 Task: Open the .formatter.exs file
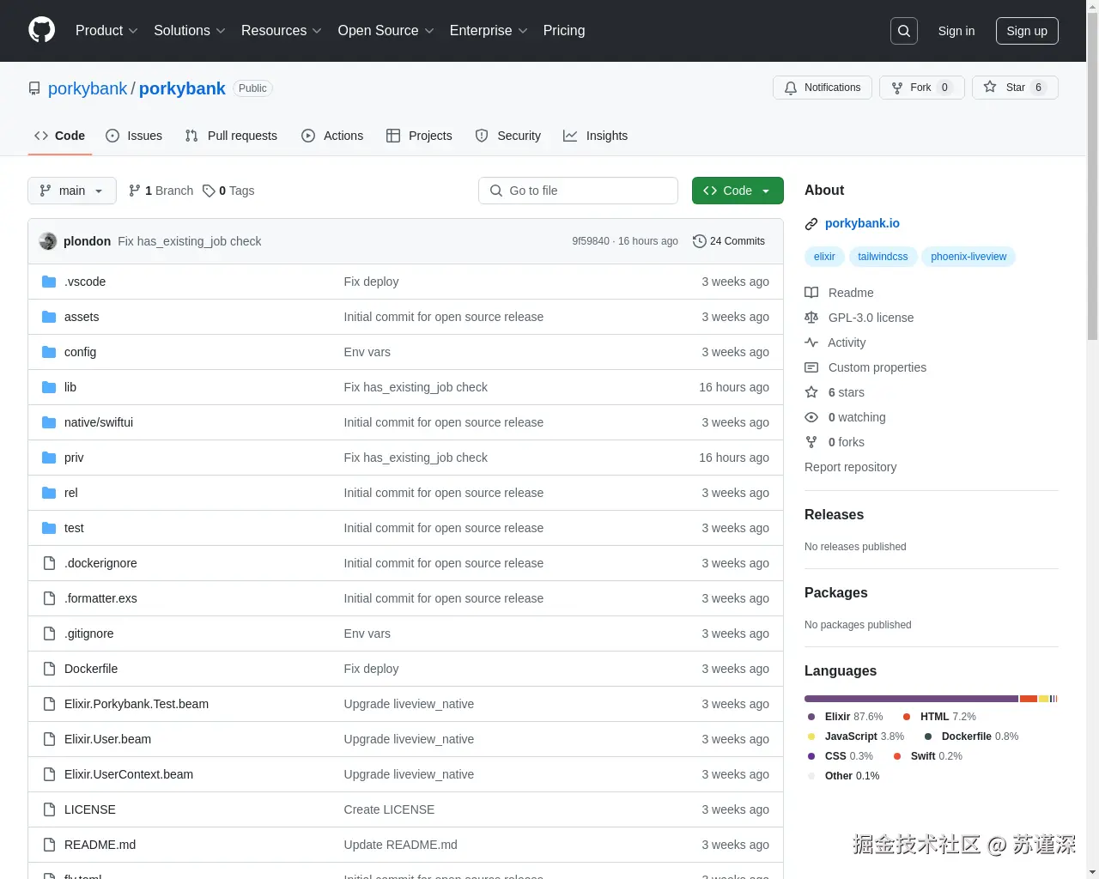[x=100, y=598]
